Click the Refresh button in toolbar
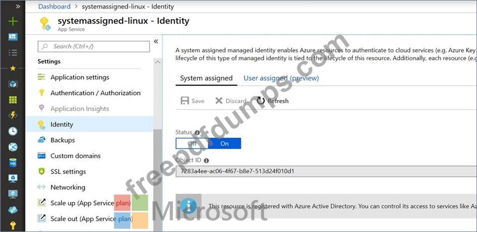The height and width of the screenshot is (232, 477). (x=273, y=101)
